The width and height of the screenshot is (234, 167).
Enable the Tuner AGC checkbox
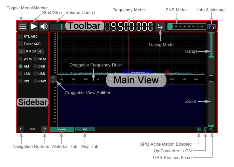[21, 44]
